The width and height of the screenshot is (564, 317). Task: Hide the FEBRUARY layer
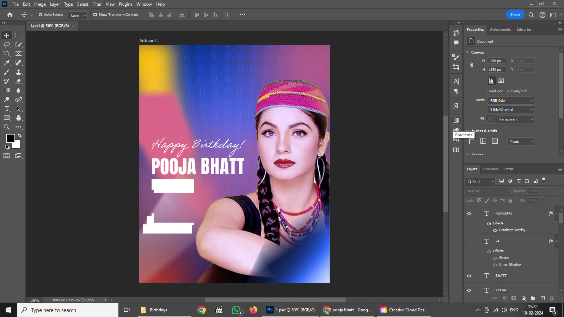[x=469, y=213]
